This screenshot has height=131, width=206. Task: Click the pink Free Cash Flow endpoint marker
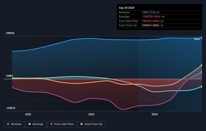coord(202,72)
